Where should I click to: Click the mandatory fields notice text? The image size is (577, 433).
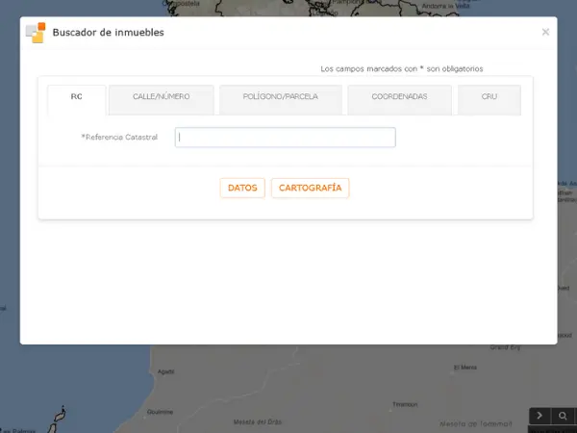[x=401, y=69]
